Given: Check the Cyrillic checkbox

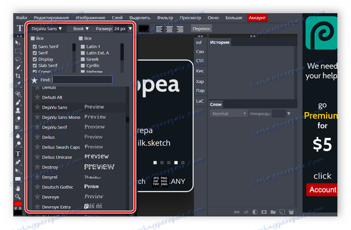Looking at the screenshot, I should [83, 66].
